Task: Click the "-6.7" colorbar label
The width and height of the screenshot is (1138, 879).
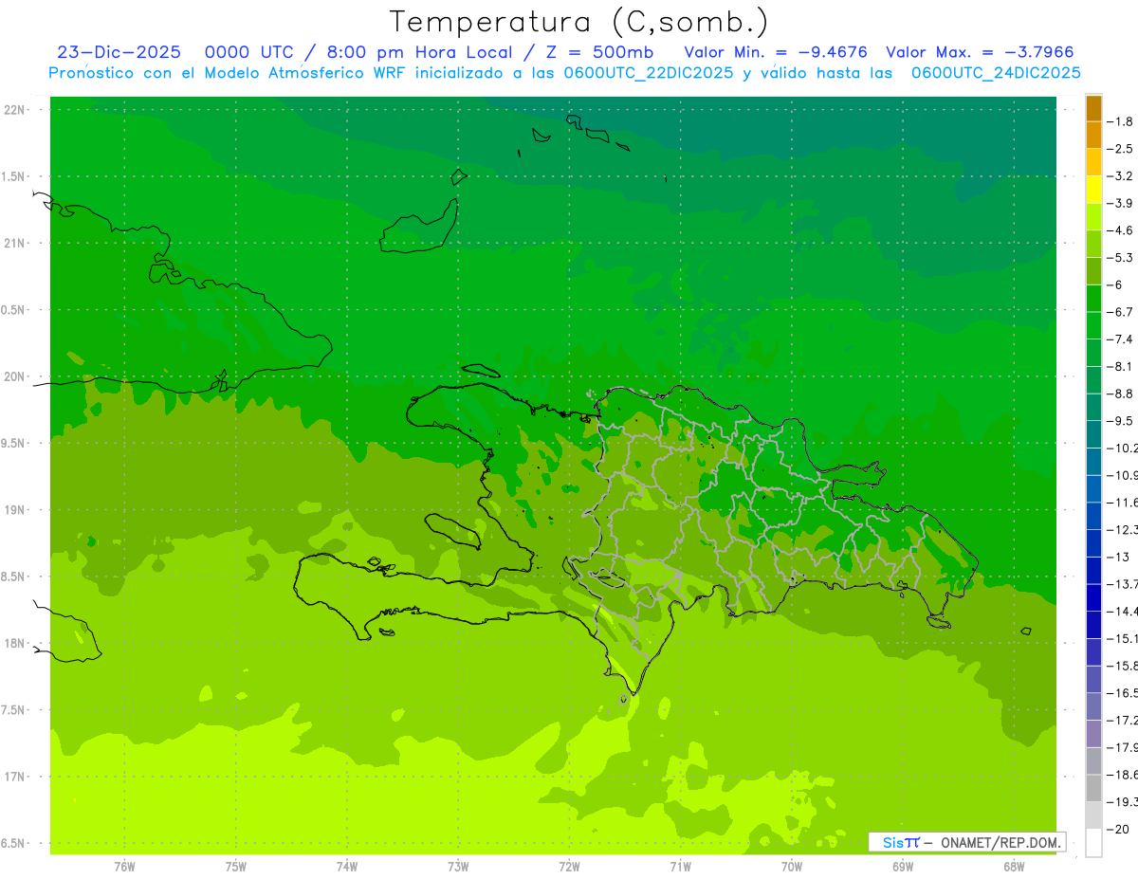Action: tap(1120, 312)
